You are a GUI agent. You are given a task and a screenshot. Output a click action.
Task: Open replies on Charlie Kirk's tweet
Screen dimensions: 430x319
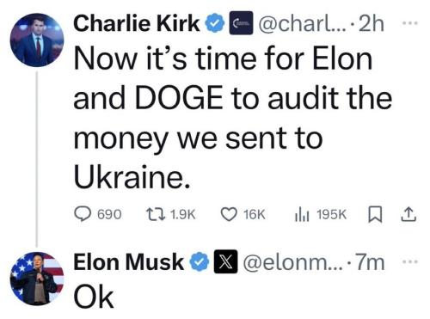[x=98, y=214]
